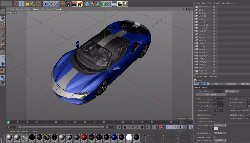Viewport: 250px width, 143px height.
Task: Expand interior_09 object in tree
Action: (x=195, y=19)
